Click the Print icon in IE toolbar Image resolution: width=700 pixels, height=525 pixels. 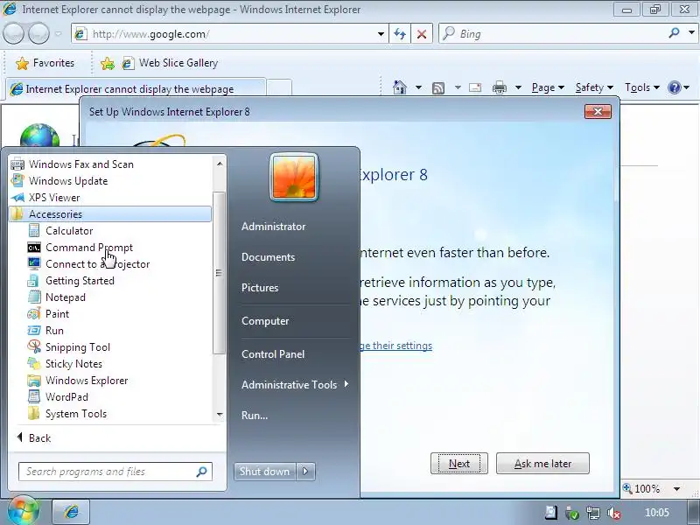(x=499, y=87)
